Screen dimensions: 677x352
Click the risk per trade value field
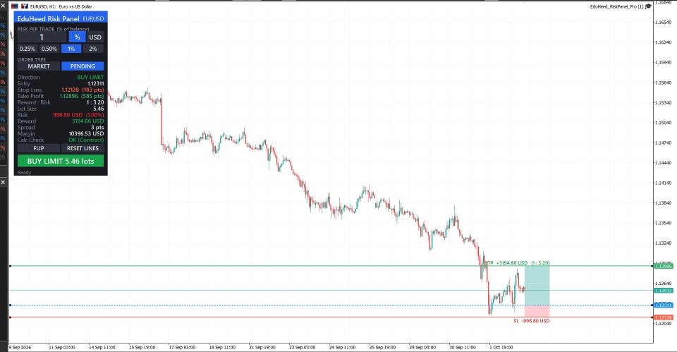click(x=42, y=37)
